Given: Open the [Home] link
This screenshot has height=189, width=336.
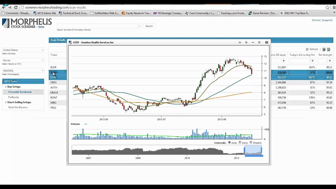Looking at the screenshot, I should coord(316,20).
